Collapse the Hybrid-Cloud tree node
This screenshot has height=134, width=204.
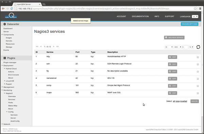4,68
